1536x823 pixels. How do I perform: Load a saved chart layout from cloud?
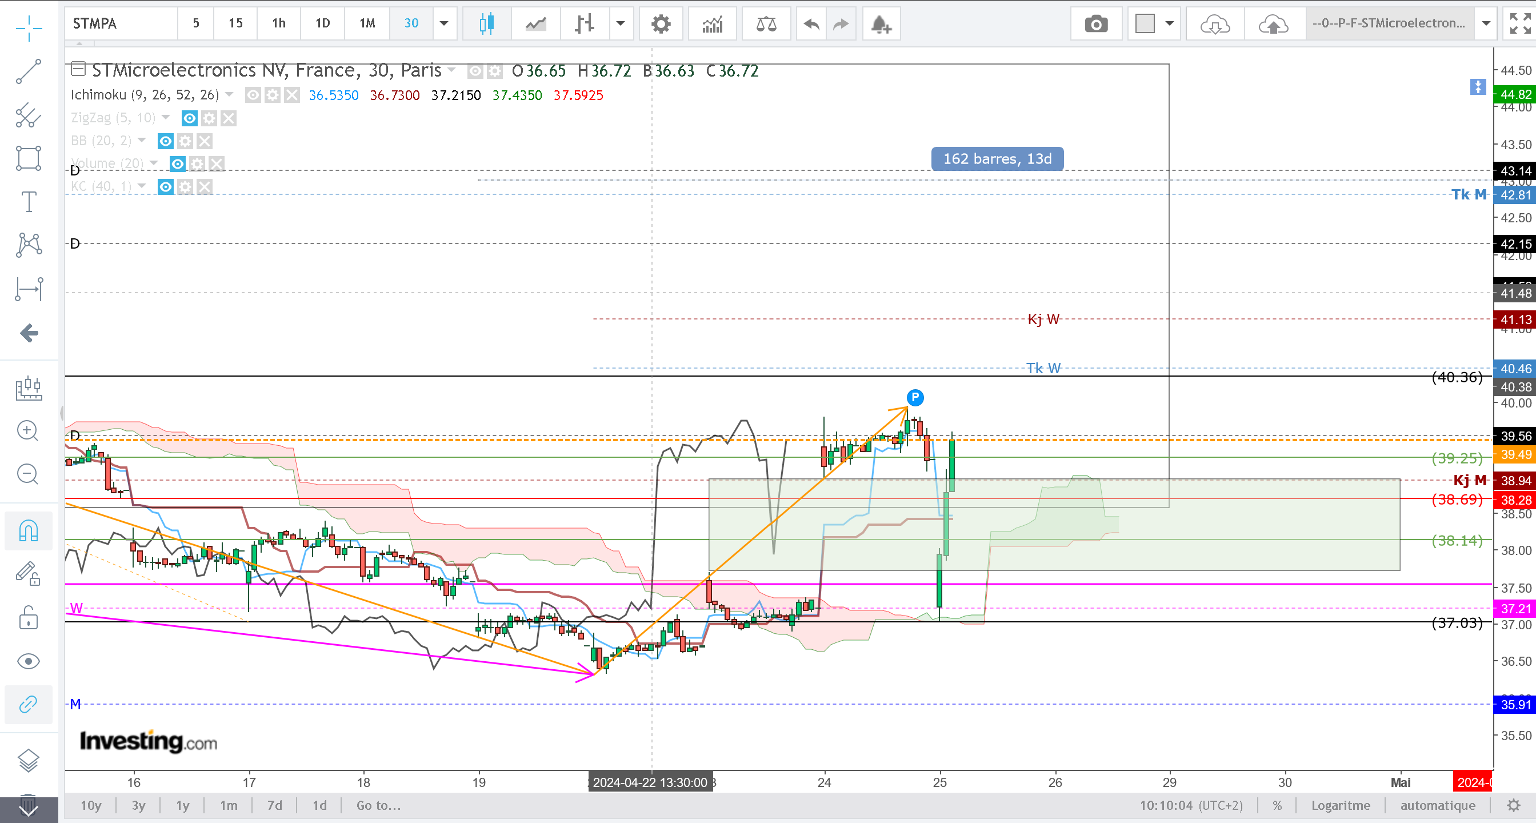pos(1215,24)
